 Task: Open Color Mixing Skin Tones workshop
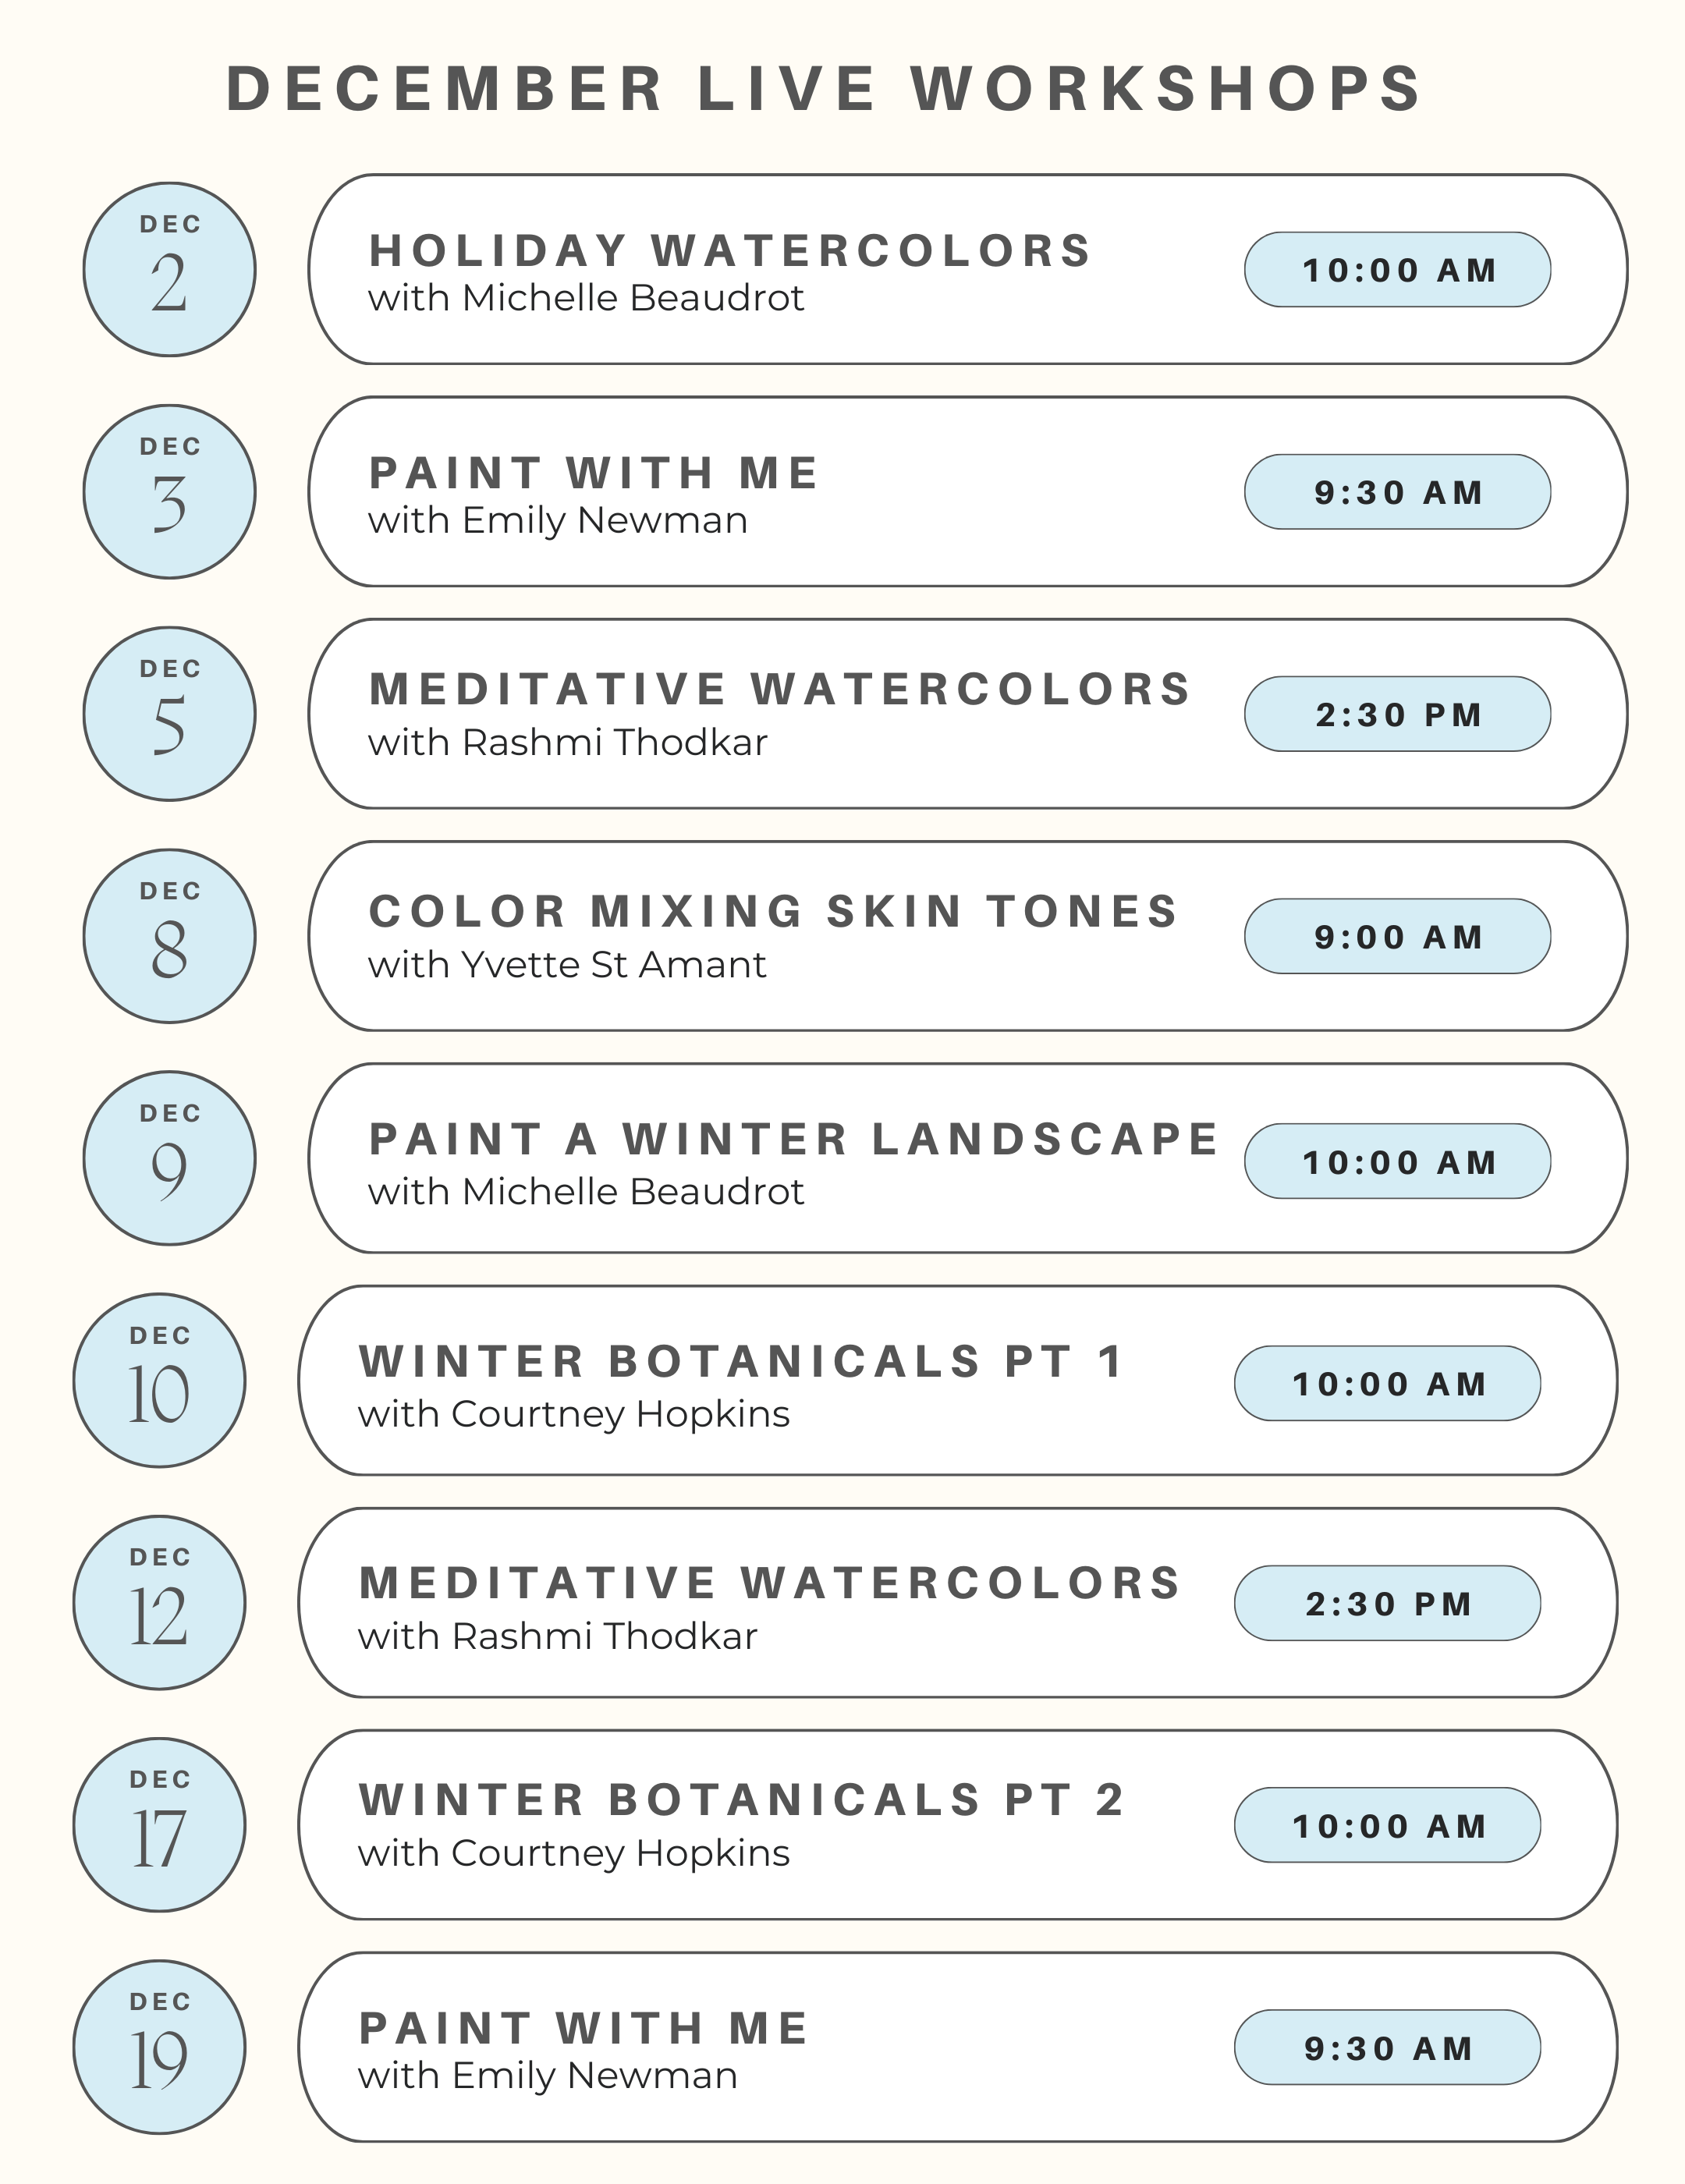tap(773, 912)
